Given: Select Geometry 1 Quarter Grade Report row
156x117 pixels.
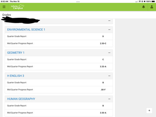Looking at the screenshot, I should 59,60.
